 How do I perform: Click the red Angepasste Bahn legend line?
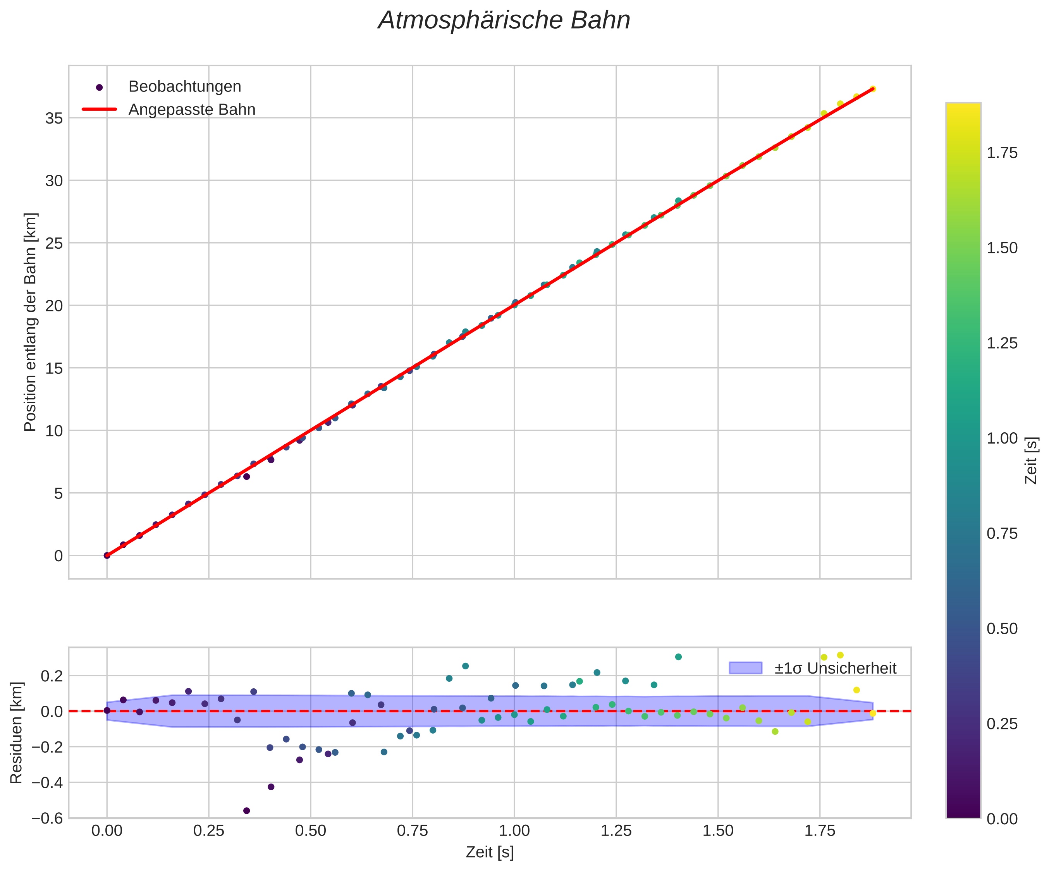[99, 109]
